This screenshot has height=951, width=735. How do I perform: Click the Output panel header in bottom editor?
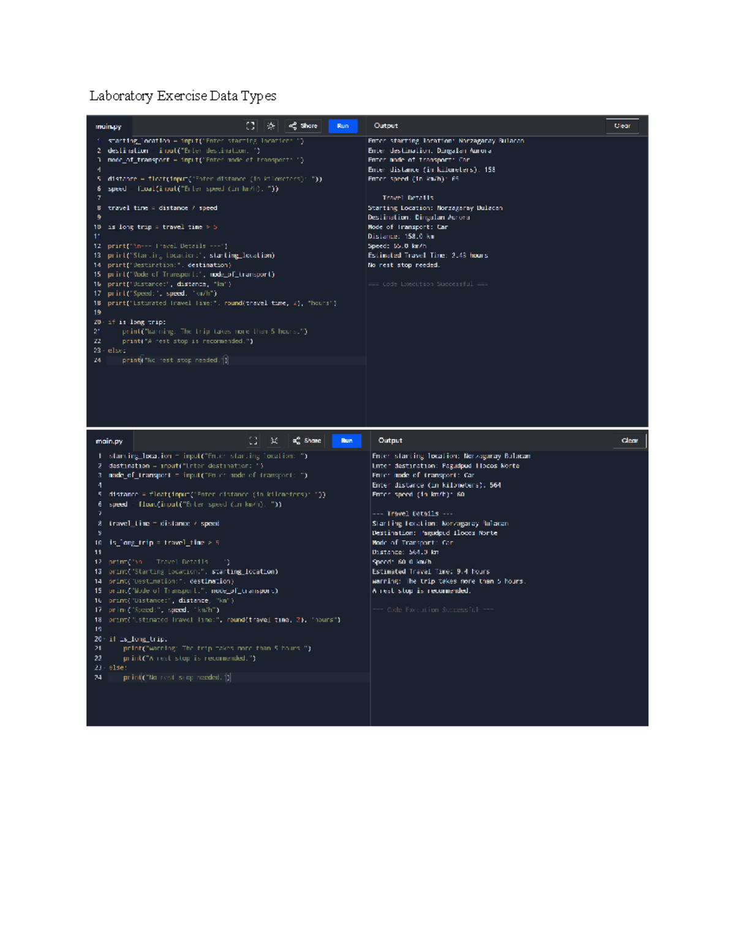(x=390, y=441)
